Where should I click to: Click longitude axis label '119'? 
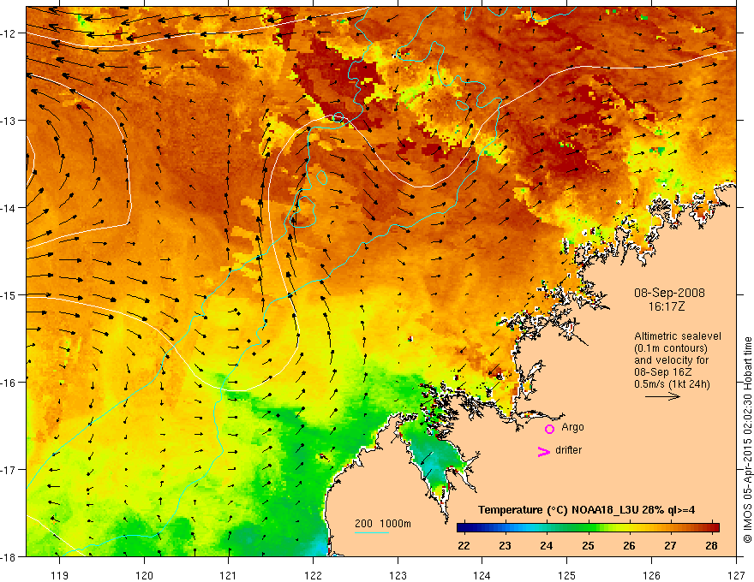pos(60,575)
